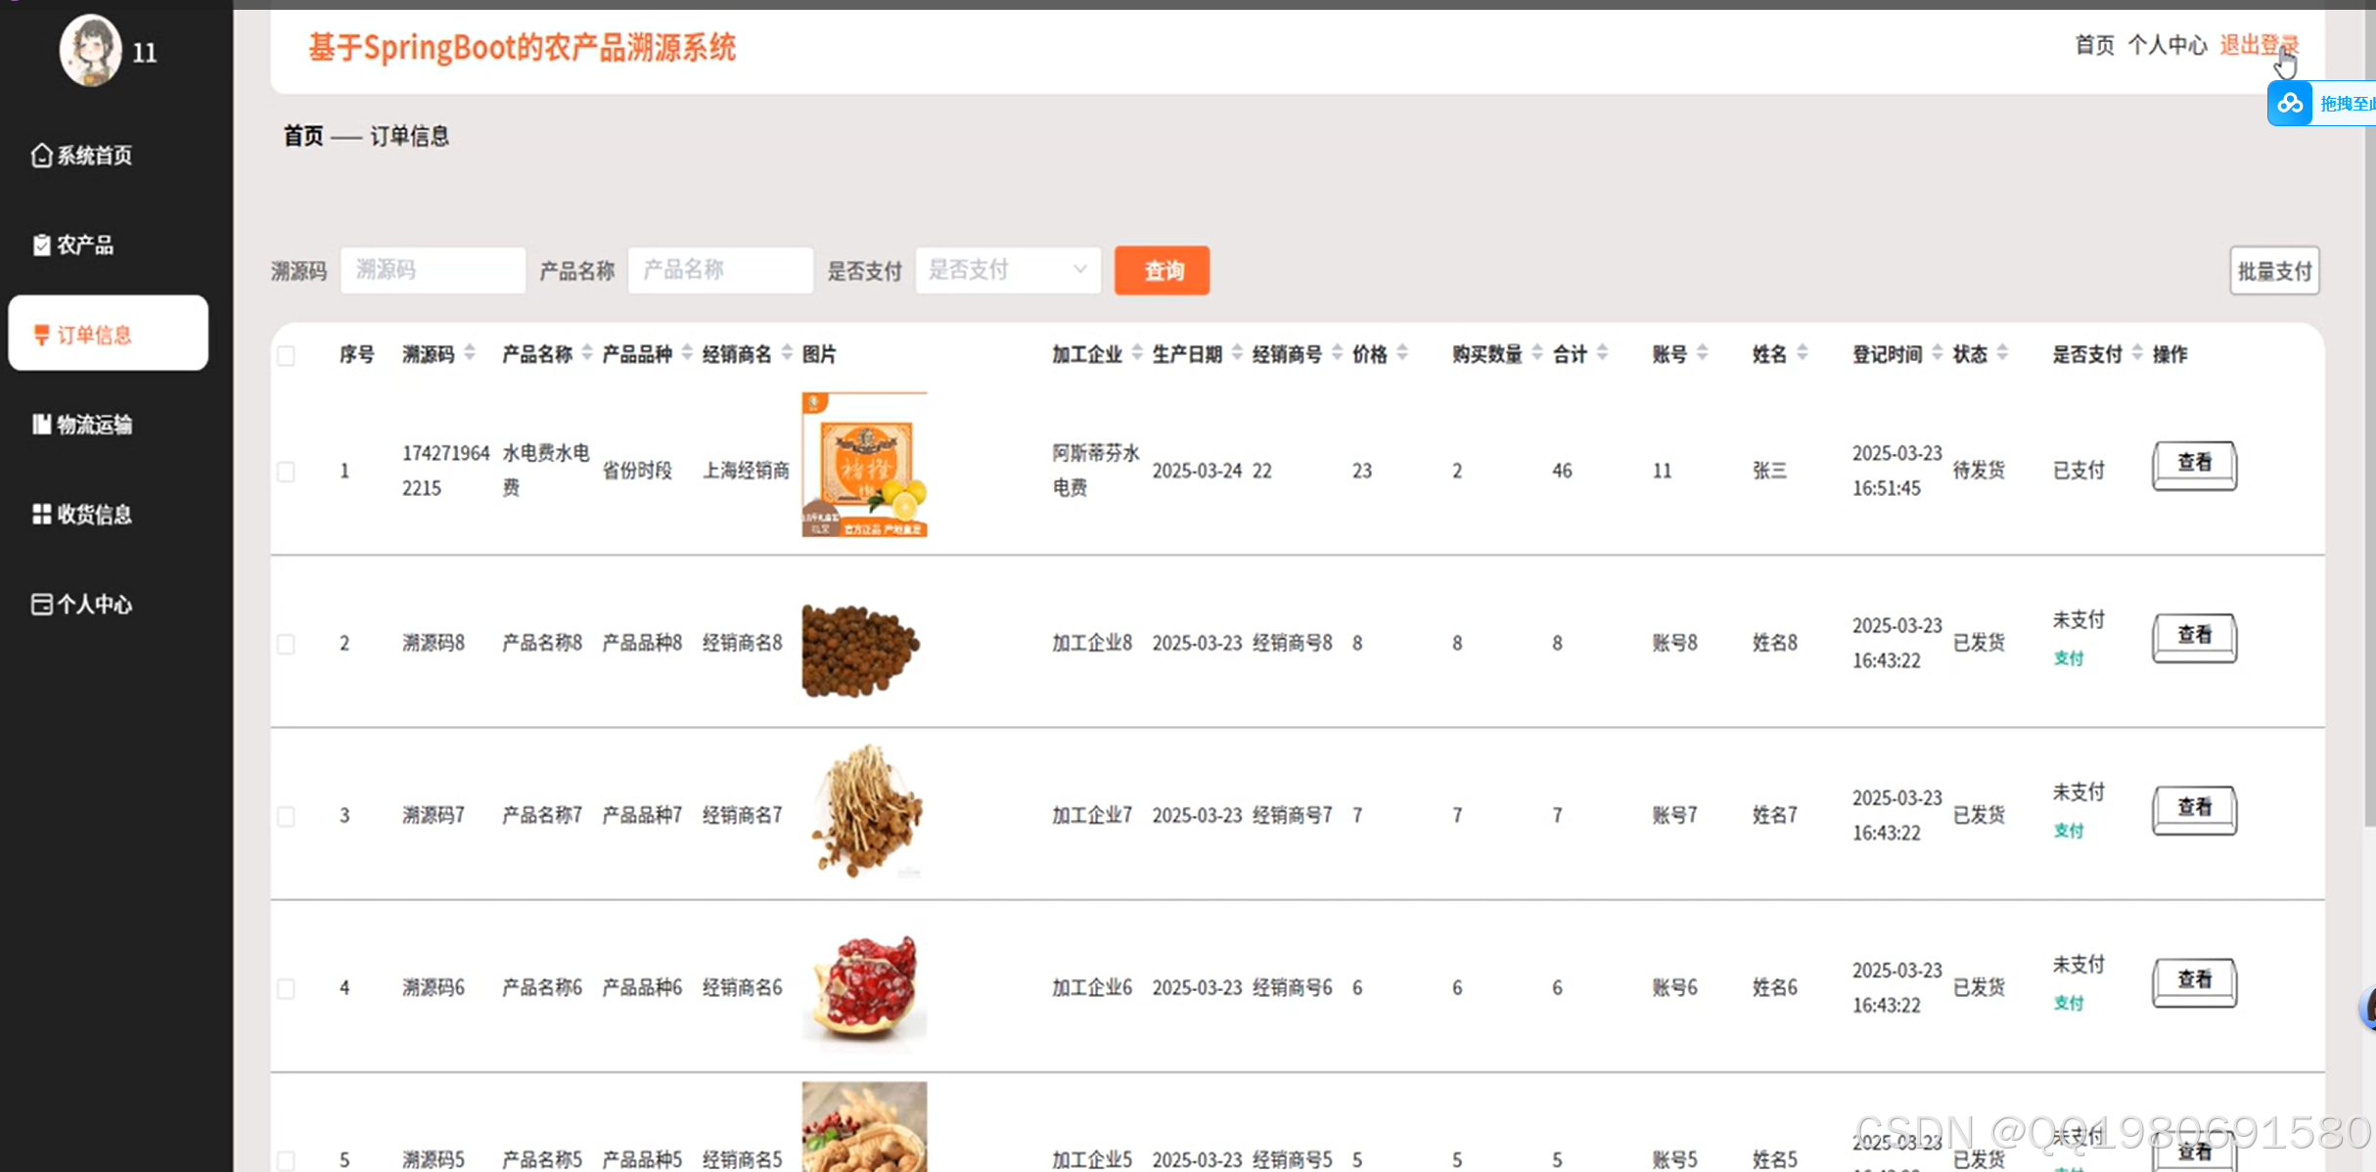Check the checkbox for order row 3
The width and height of the screenshot is (2376, 1172).
click(x=286, y=816)
